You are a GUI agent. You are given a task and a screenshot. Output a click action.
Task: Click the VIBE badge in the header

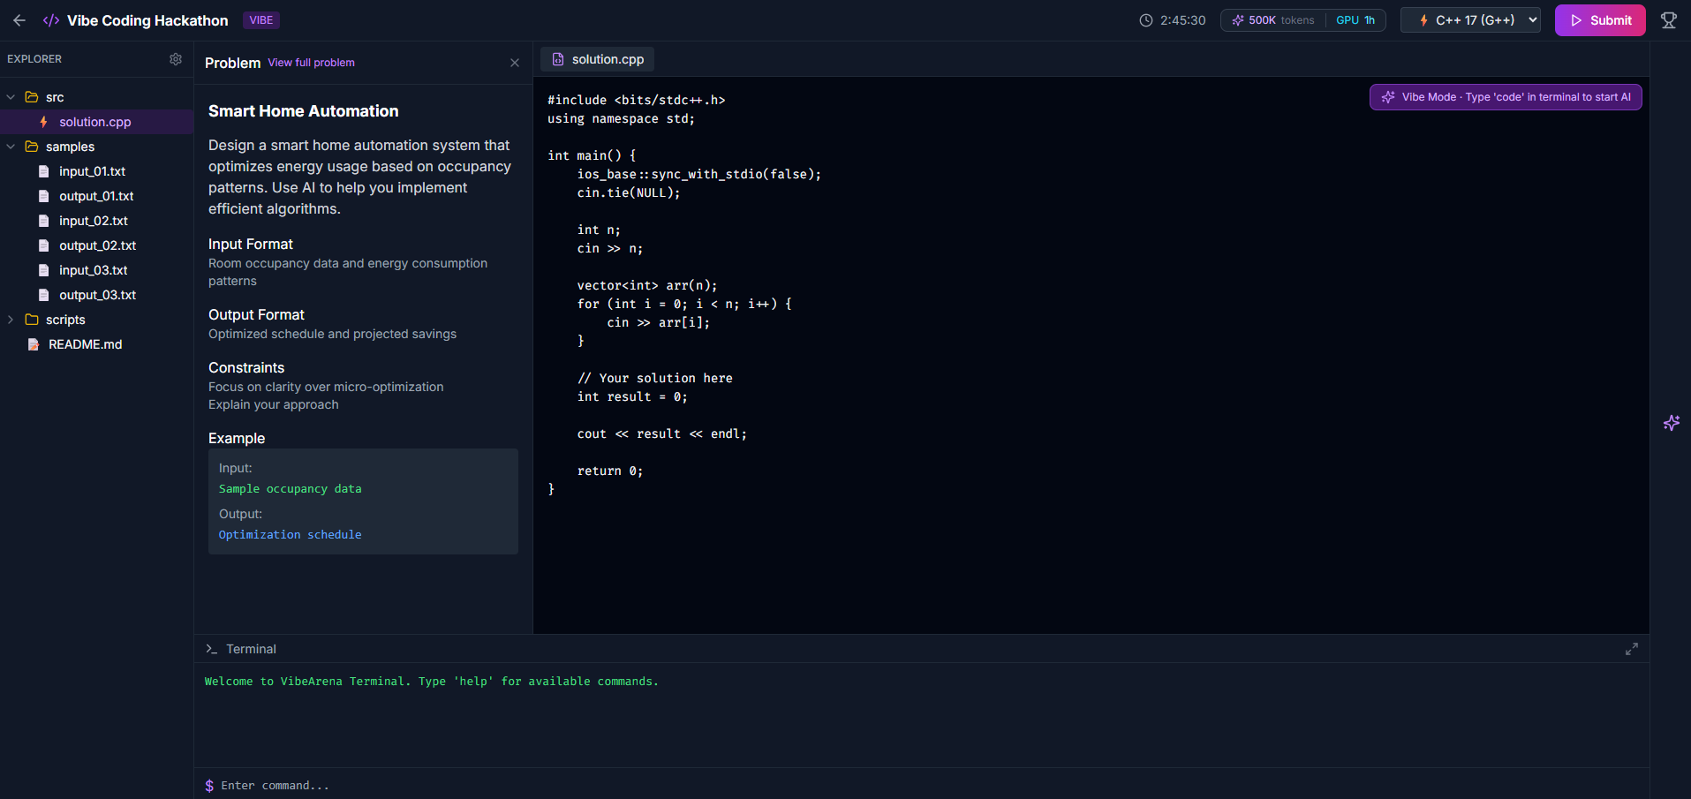260,19
